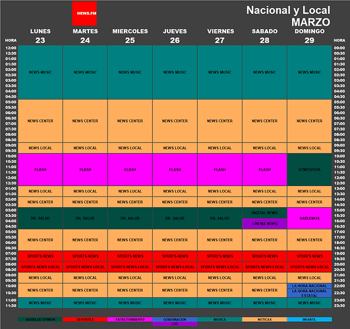Open the LA HORA NACIONAL 22:00 block

309,286
